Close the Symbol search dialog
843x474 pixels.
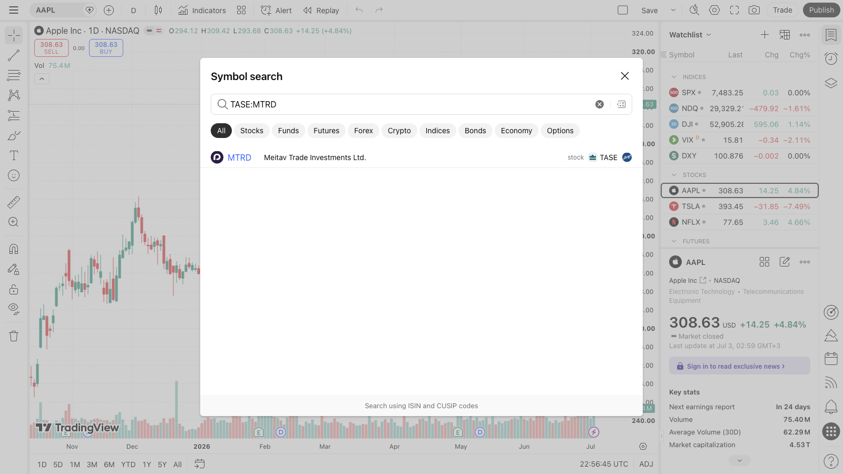click(625, 76)
